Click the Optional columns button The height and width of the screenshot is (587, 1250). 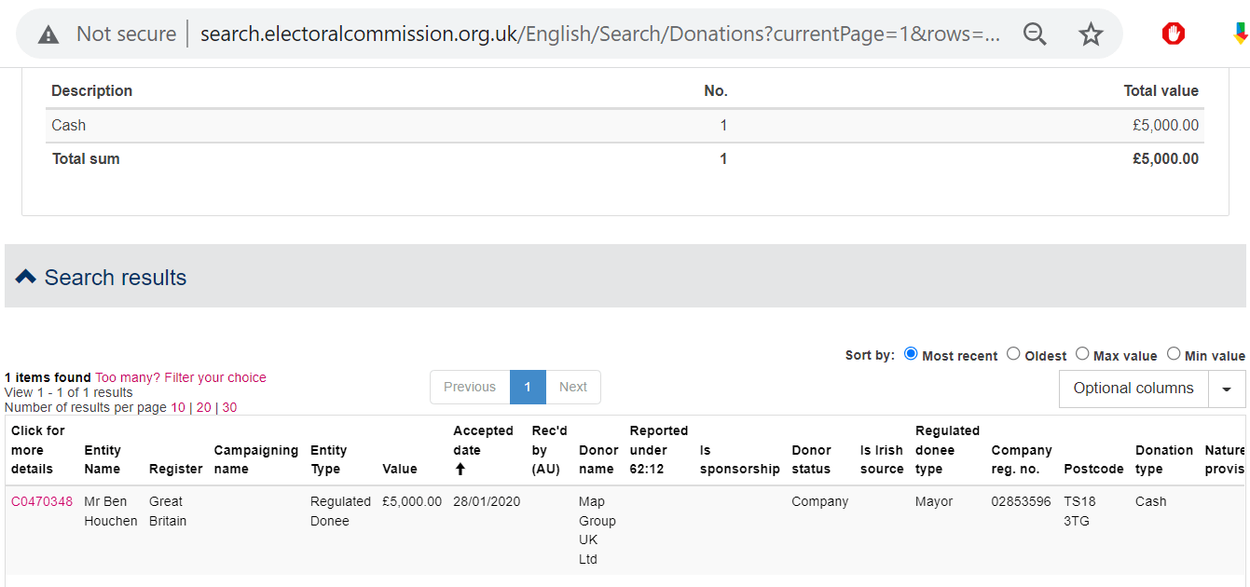(1133, 389)
